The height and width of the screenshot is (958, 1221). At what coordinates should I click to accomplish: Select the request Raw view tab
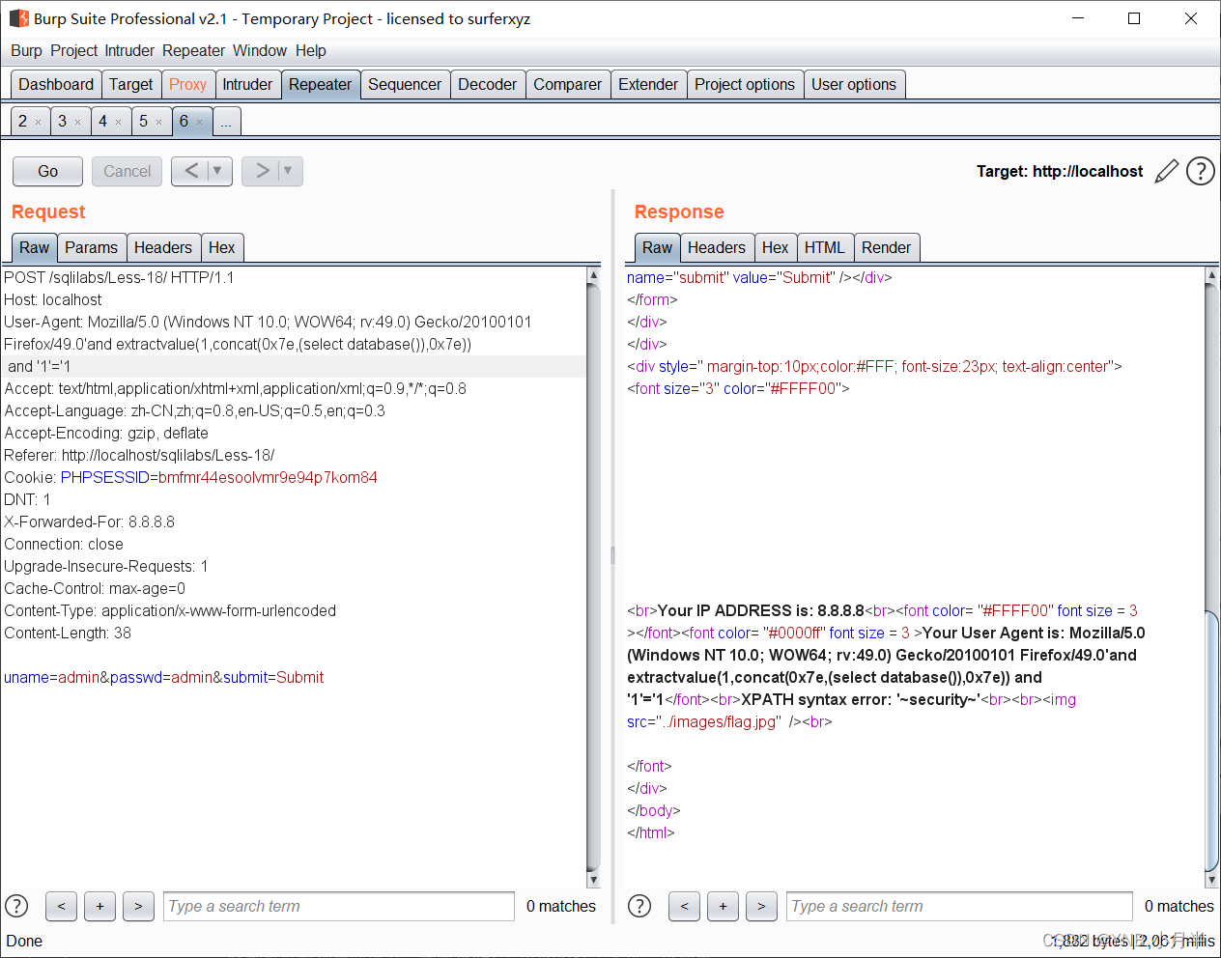pyautogui.click(x=34, y=247)
